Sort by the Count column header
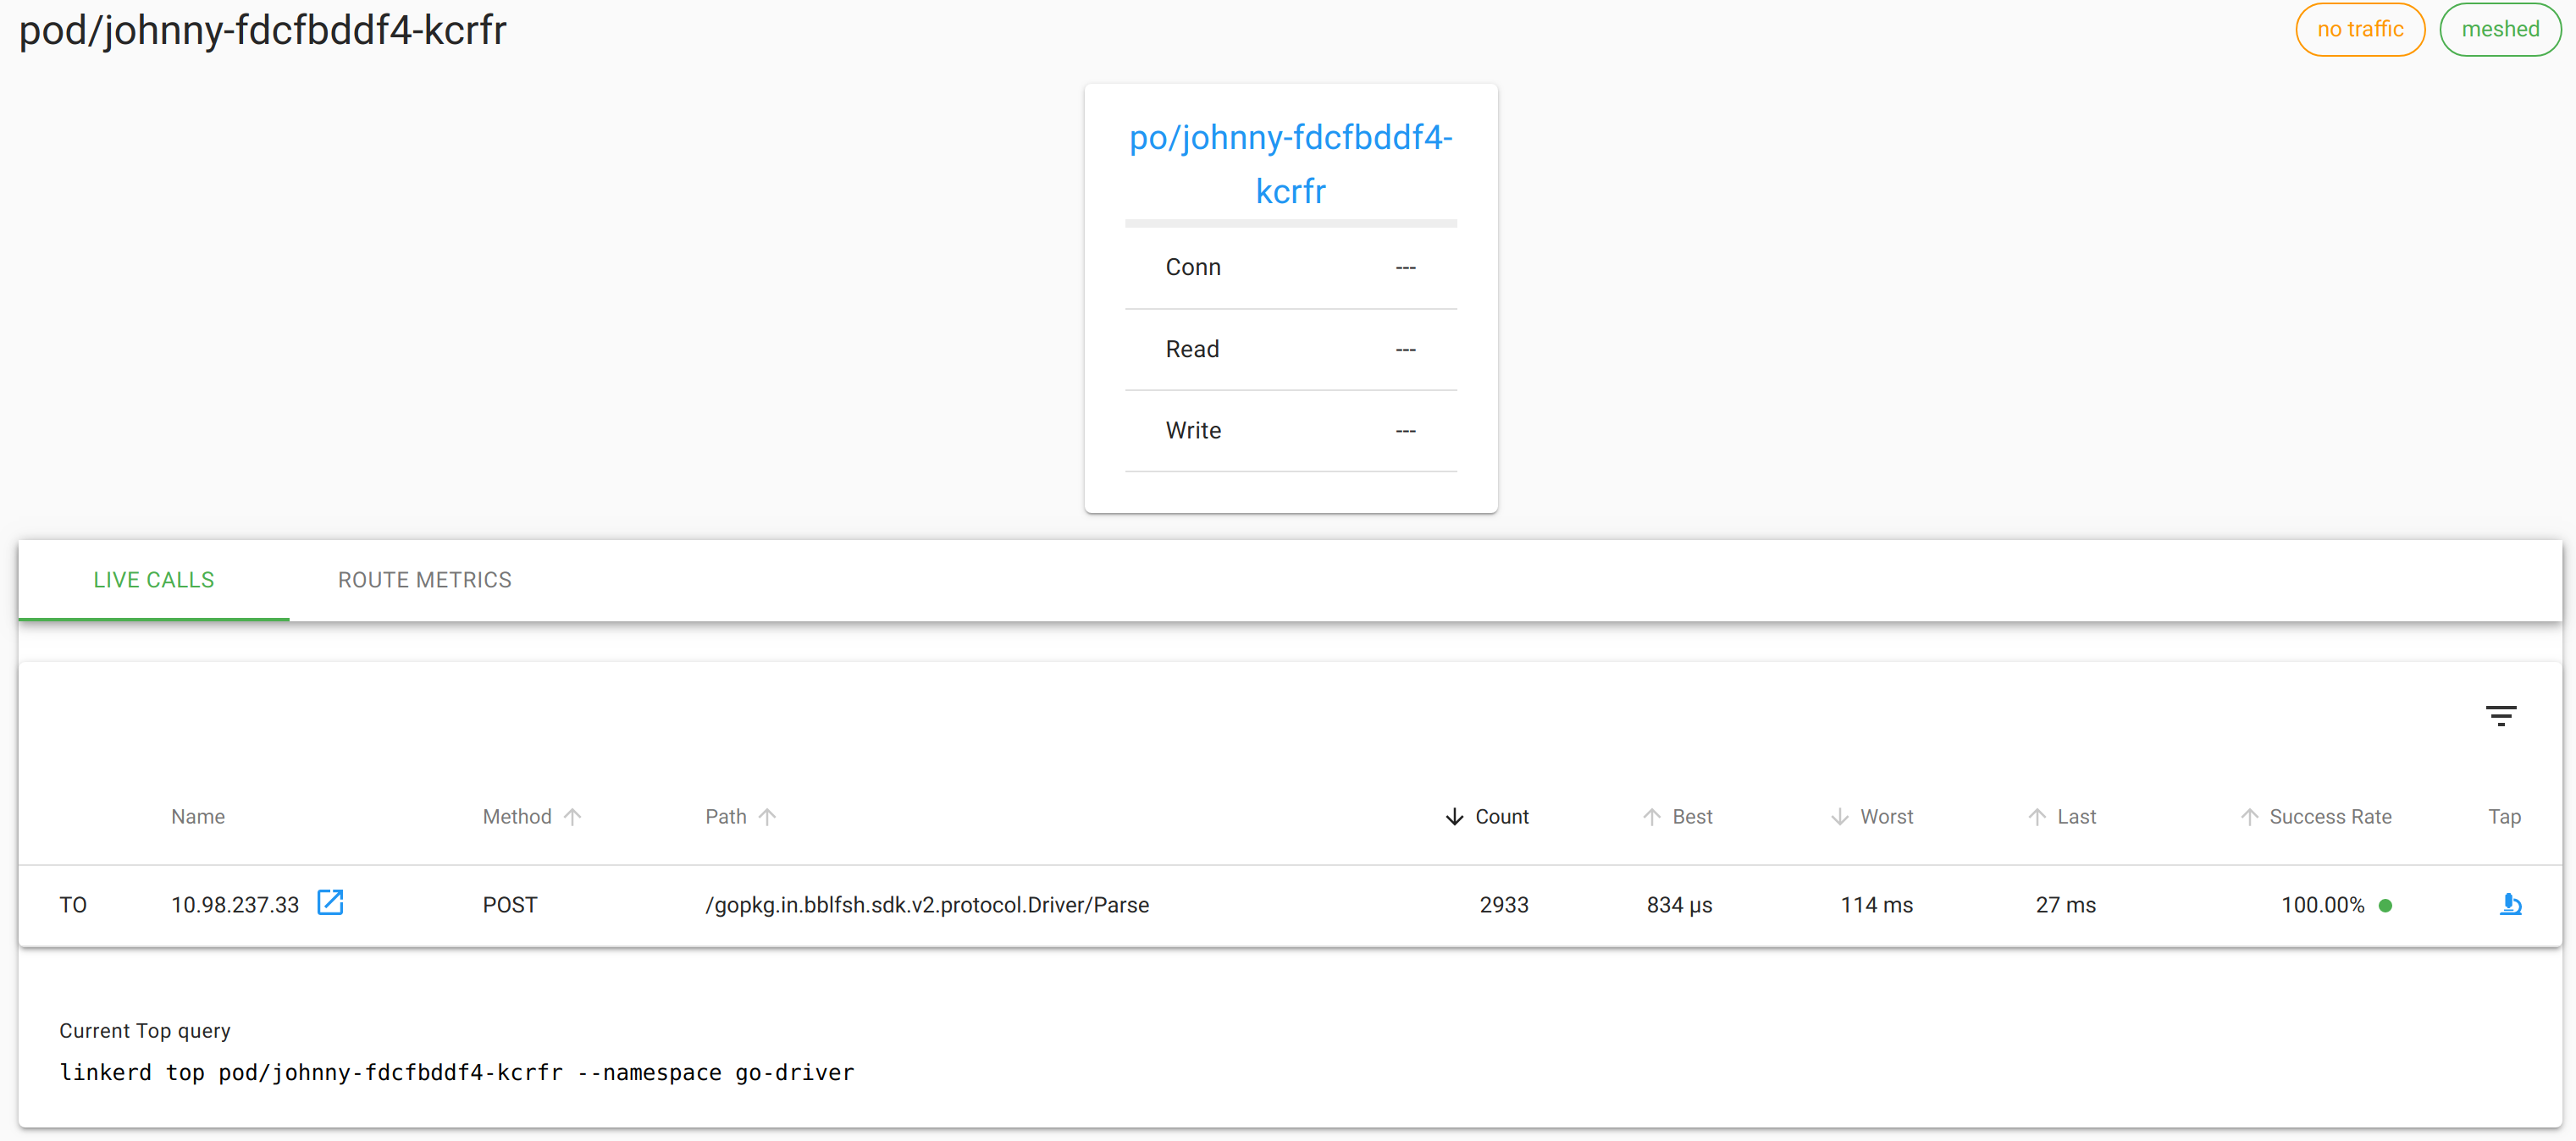This screenshot has width=2576, height=1141. click(x=1502, y=816)
